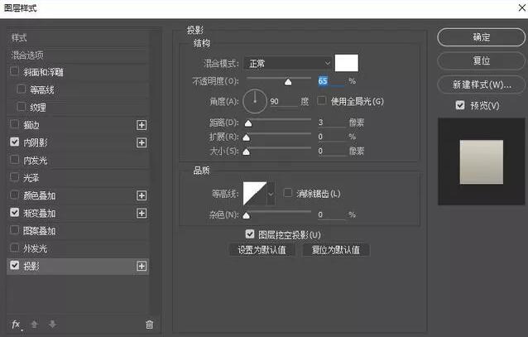The height and width of the screenshot is (337, 528).
Task: Click the style preview thumbnail
Action: [482, 161]
